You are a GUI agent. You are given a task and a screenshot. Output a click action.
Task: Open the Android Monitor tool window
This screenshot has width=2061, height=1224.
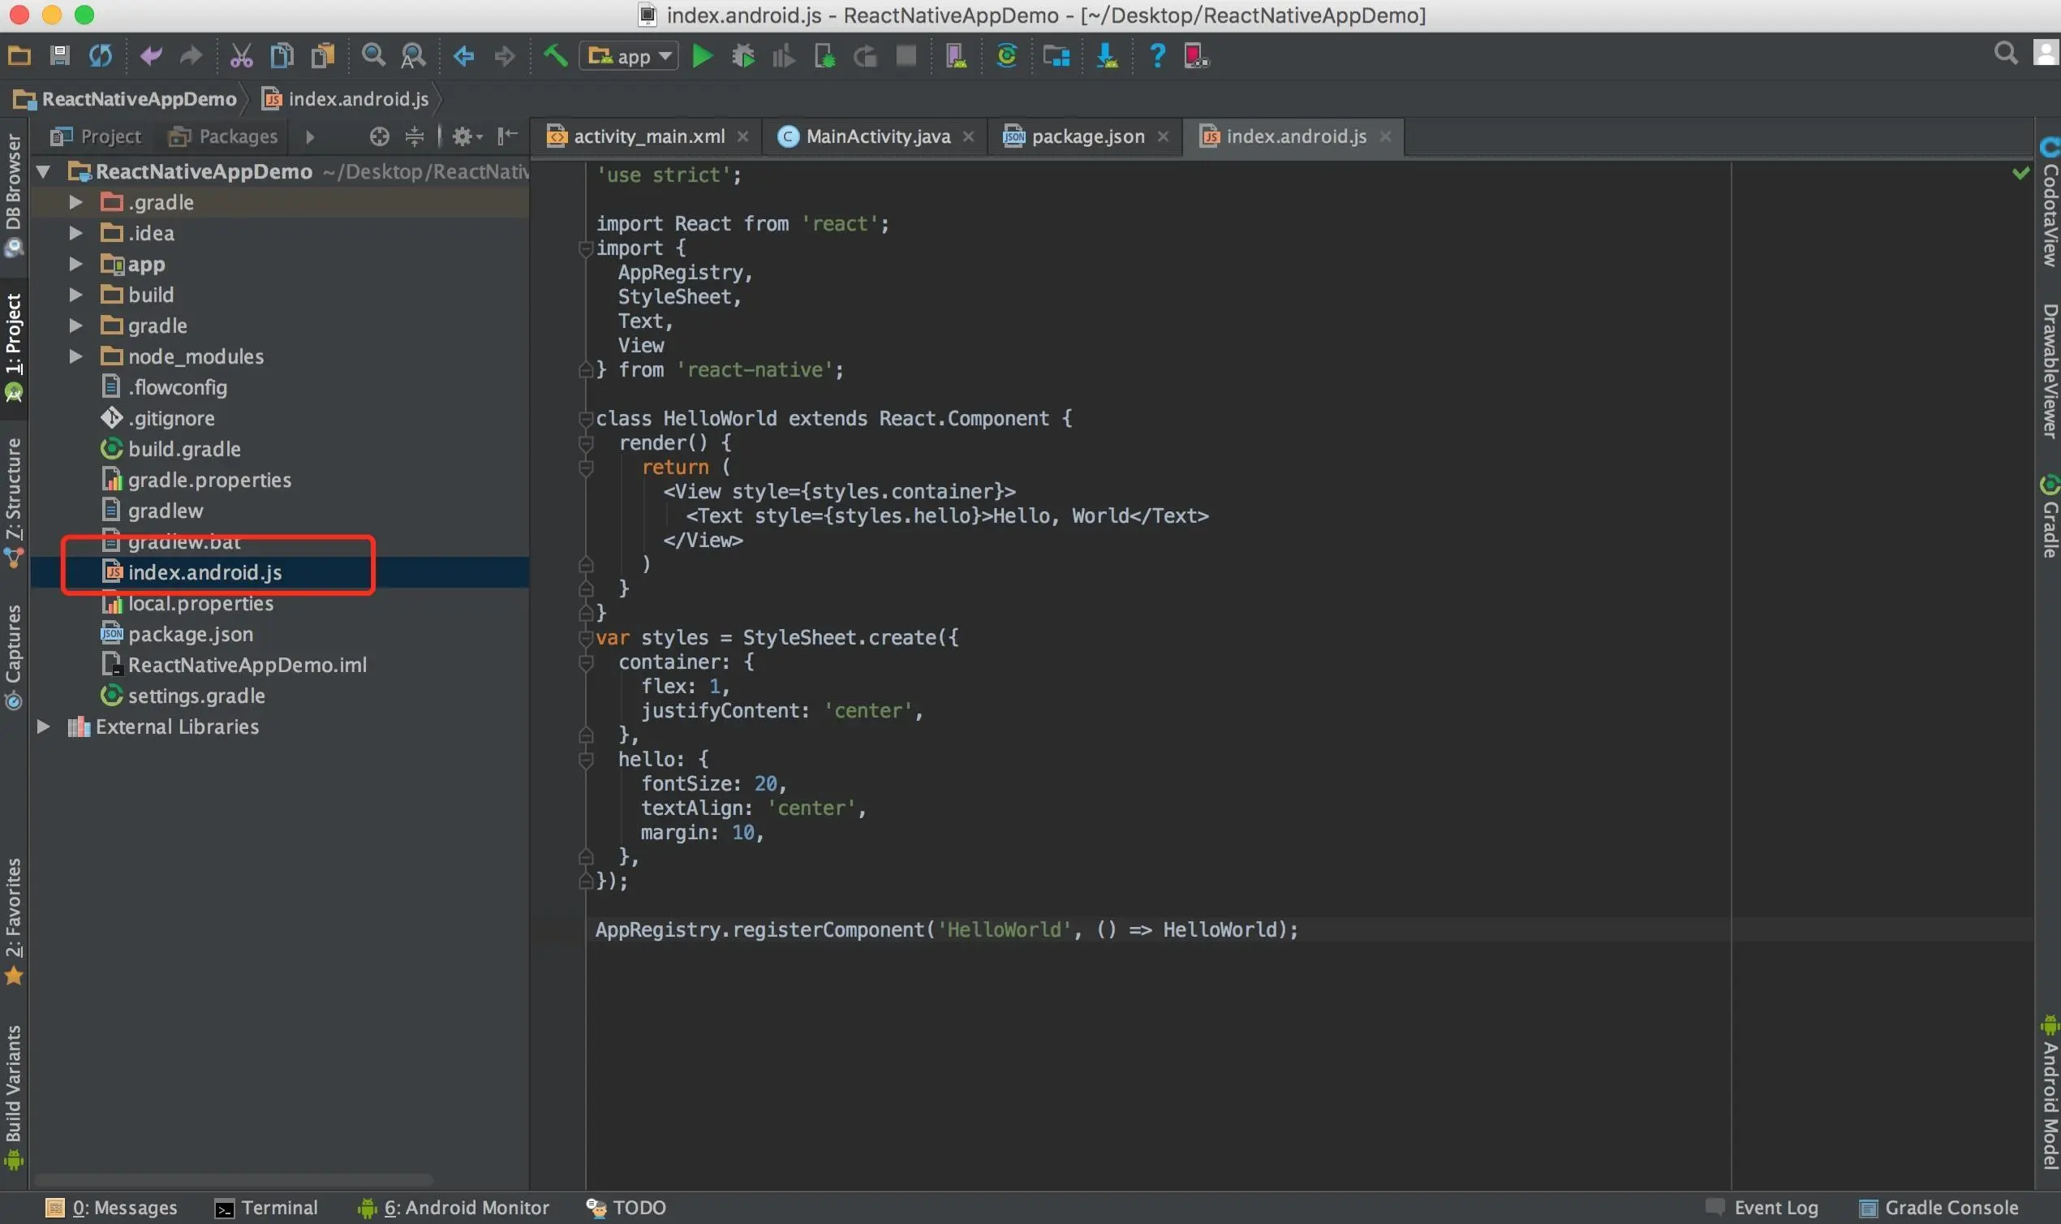pos(454,1209)
